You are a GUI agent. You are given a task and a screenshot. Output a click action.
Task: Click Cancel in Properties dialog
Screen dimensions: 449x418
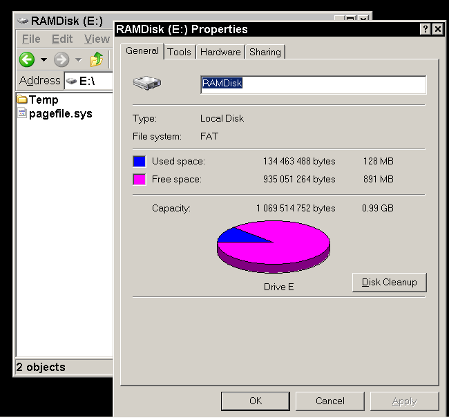click(x=330, y=401)
